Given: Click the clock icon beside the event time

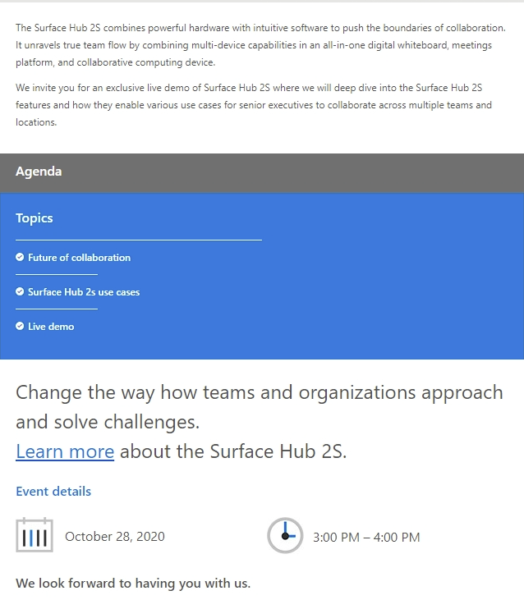Looking at the screenshot, I should [x=285, y=535].
